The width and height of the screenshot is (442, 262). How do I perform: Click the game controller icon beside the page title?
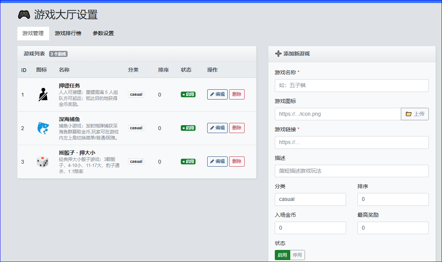[x=24, y=14]
